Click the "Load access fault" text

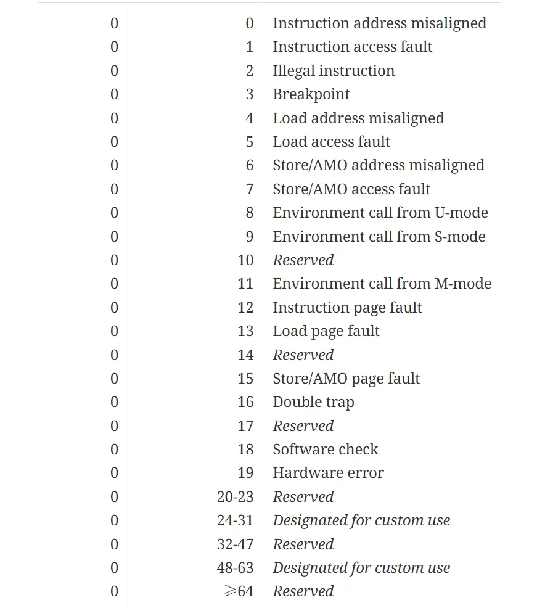click(x=331, y=142)
